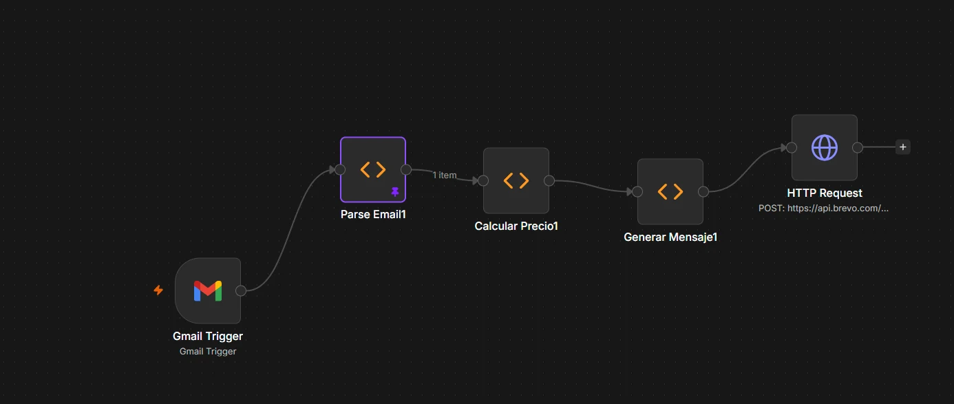Click the bold 'Gmail Trigger' node title
The height and width of the screenshot is (404, 954).
click(x=208, y=337)
